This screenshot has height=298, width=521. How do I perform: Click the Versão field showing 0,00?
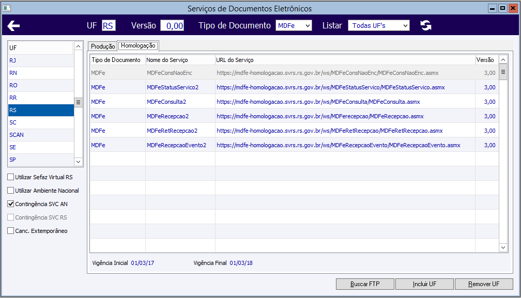point(172,25)
